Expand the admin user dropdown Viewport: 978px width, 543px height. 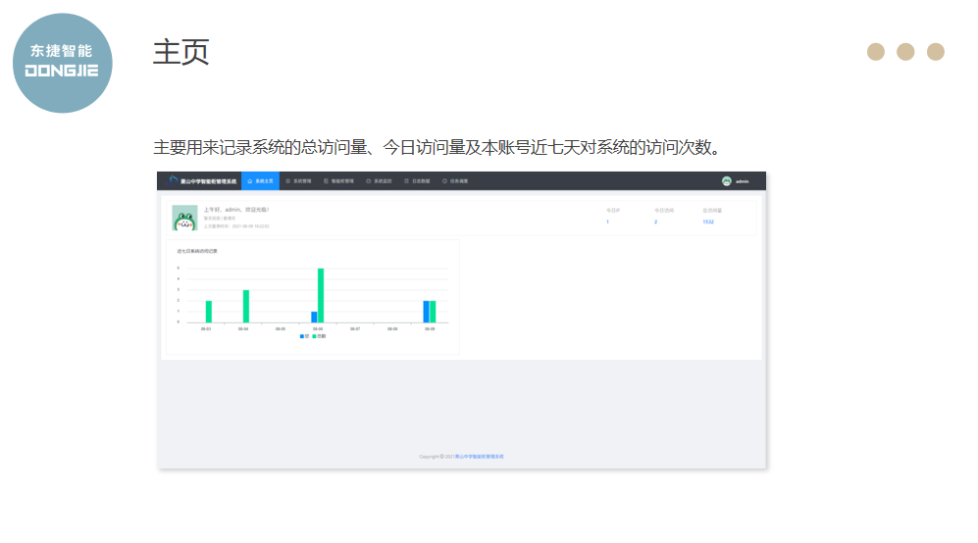click(x=743, y=181)
